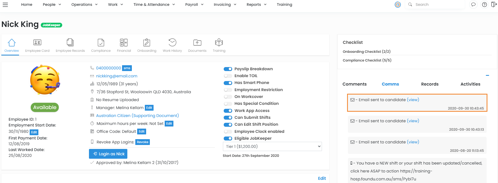The width and height of the screenshot is (498, 183).
Task: Open the chat messages icon
Action: pyautogui.click(x=473, y=4)
